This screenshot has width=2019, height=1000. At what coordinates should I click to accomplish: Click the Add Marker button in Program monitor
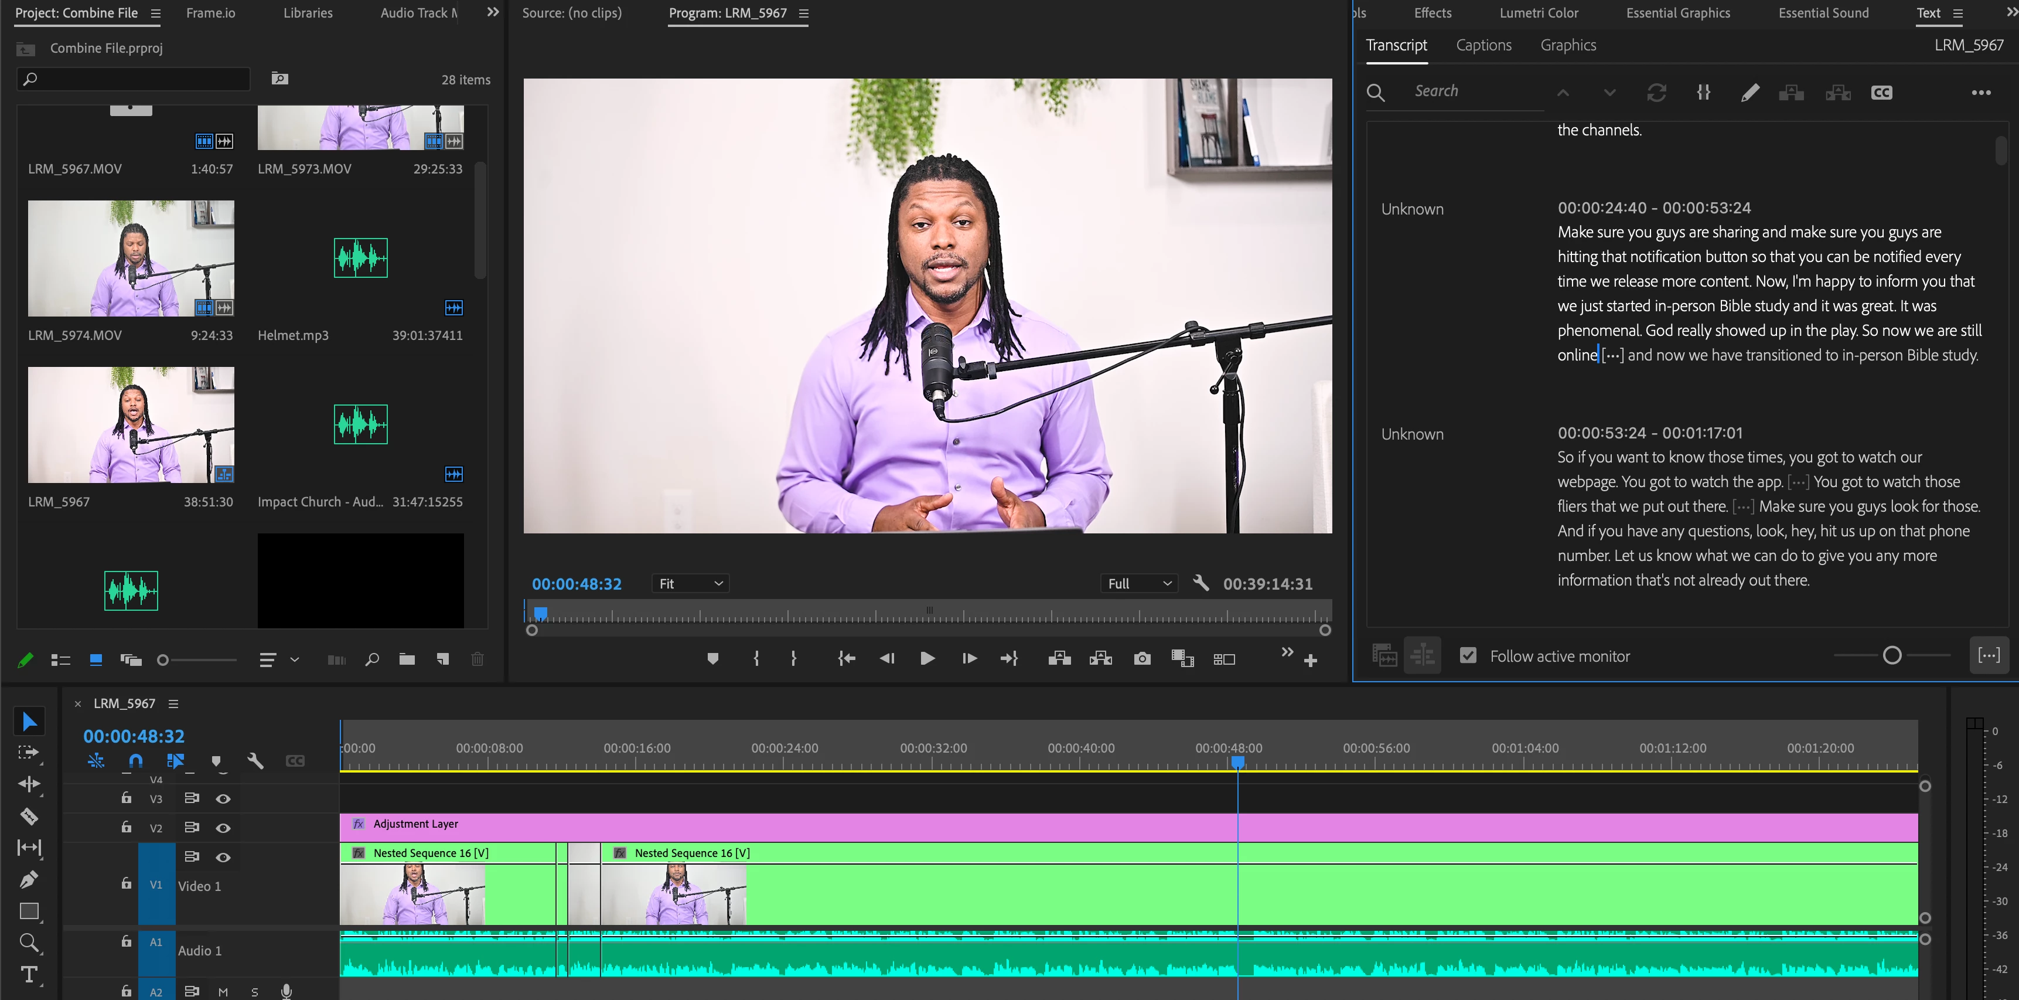click(712, 659)
